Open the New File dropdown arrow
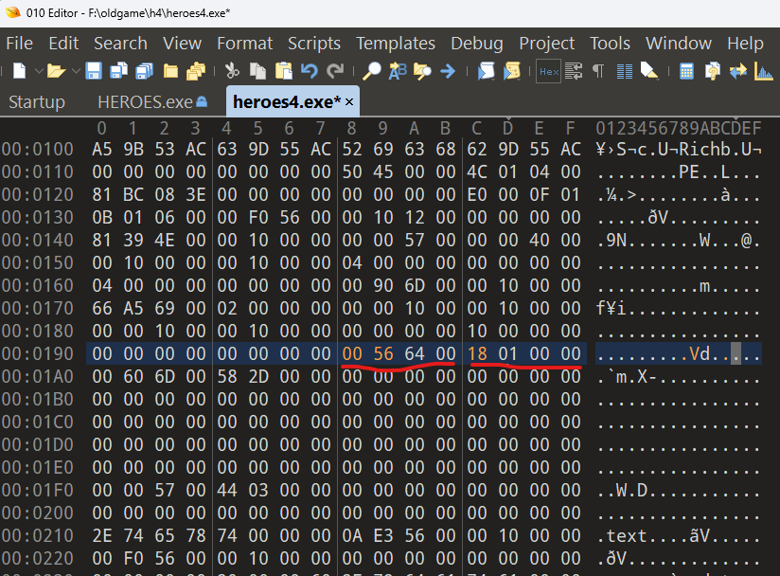This screenshot has width=780, height=576. tap(39, 71)
